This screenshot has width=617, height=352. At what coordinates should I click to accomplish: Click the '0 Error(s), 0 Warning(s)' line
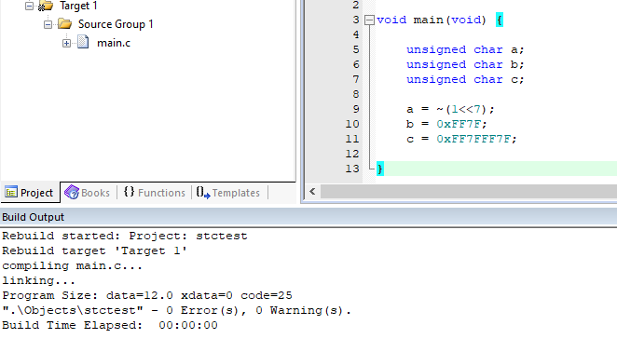click(x=177, y=311)
